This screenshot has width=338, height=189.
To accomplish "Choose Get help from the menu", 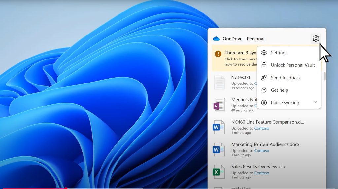I will 279,90.
